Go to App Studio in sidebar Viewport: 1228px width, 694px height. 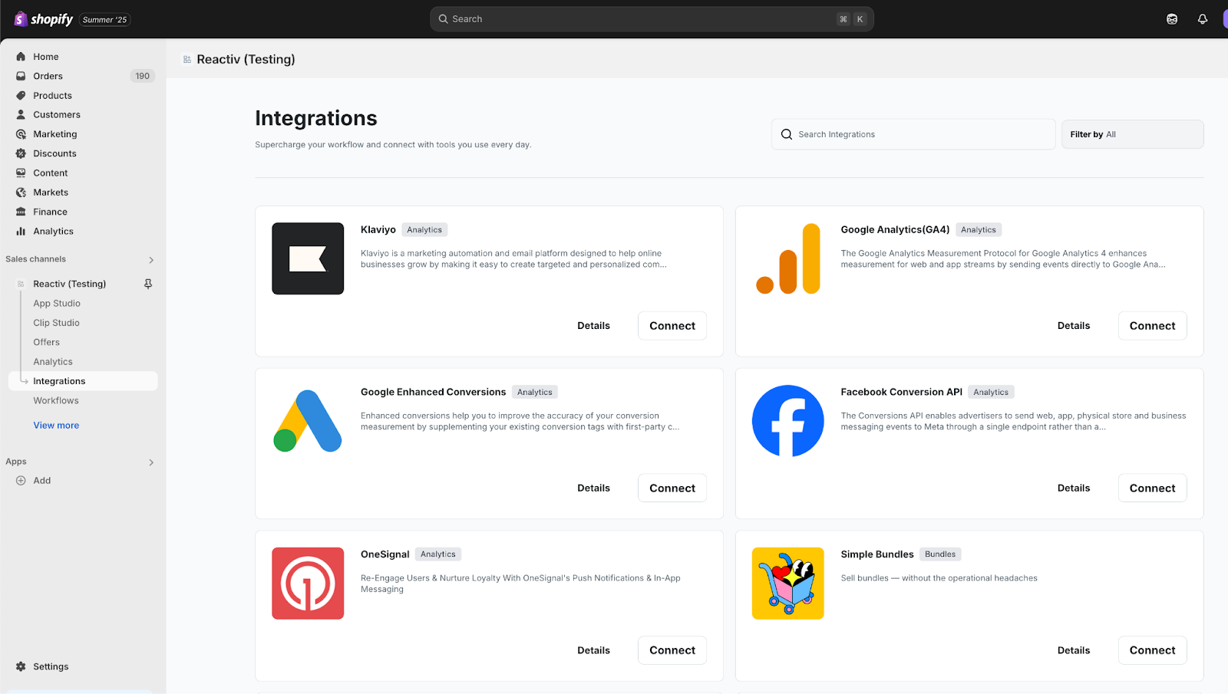[x=57, y=304]
